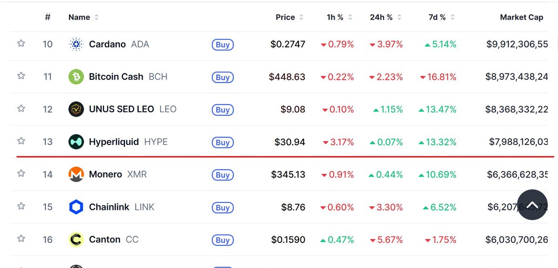This screenshot has width=558, height=268.
Task: Star Cardano to add to watchlist
Action: click(21, 44)
